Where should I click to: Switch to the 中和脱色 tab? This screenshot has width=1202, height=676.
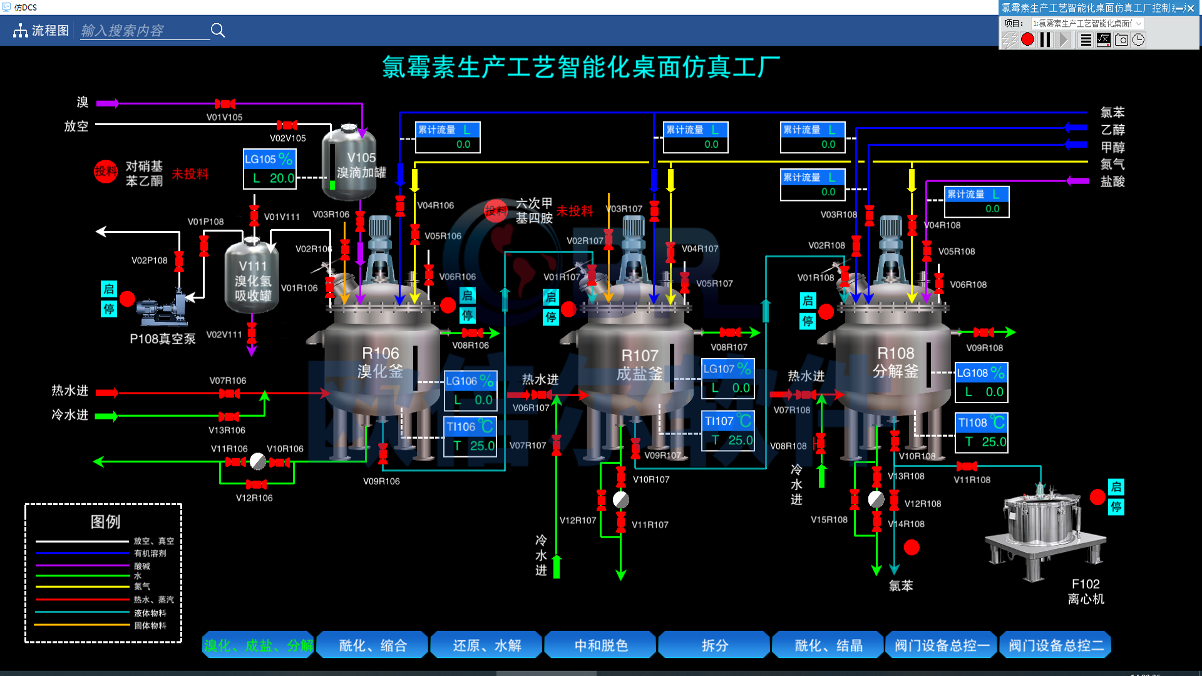tap(600, 645)
